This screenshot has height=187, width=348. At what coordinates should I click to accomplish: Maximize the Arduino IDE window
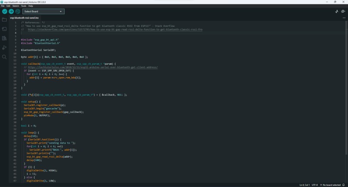pyautogui.click(x=335, y=2)
